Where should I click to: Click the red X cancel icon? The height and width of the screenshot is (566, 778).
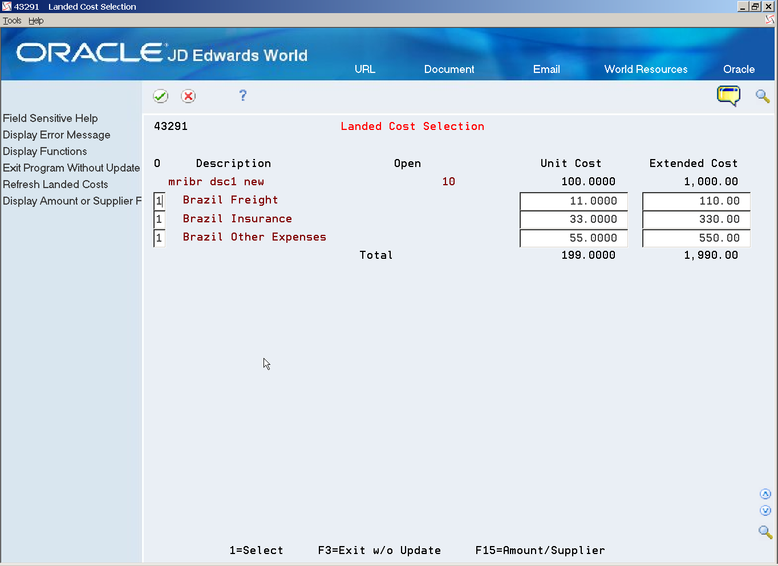point(188,96)
